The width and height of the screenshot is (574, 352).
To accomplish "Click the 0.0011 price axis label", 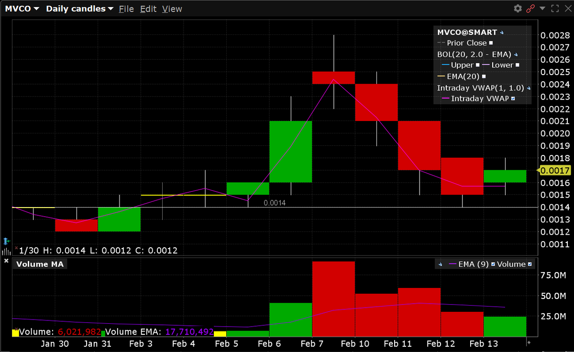I will pyautogui.click(x=554, y=244).
